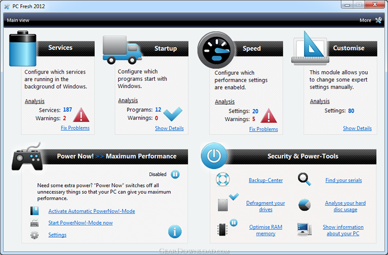Click the hard drive defragment icon
This screenshot has width=388, height=255.
point(223,205)
